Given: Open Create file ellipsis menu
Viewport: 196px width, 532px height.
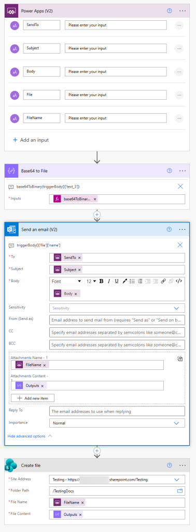Looking at the screenshot, I should click(x=183, y=465).
